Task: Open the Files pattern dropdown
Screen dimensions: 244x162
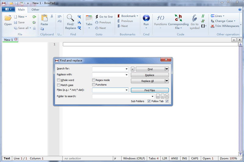Action: [x=127, y=90]
